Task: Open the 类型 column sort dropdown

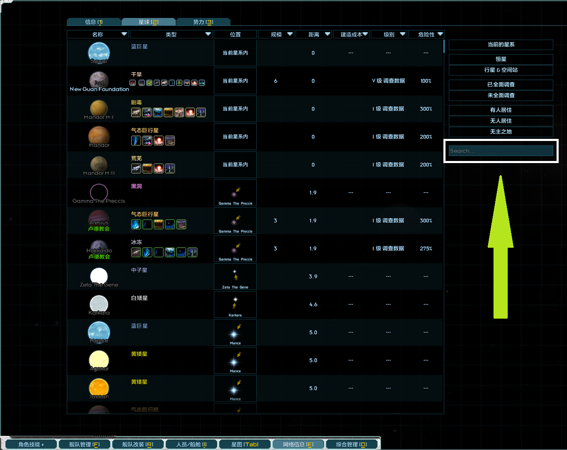Action: 208,34
